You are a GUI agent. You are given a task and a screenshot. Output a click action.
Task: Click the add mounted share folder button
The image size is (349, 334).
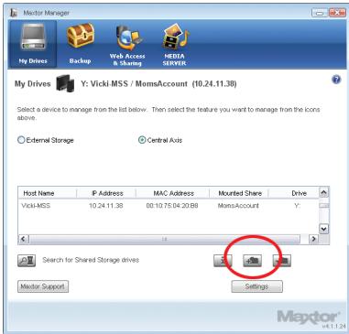(x=252, y=261)
